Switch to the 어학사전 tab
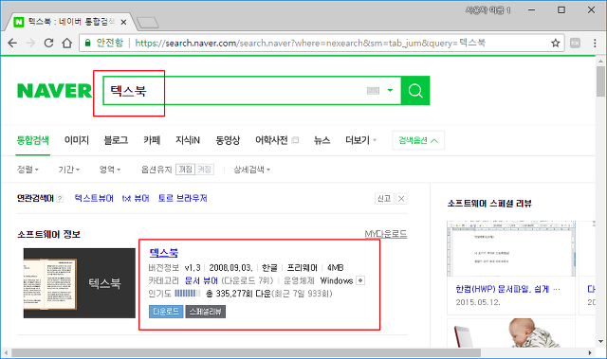 [x=271, y=140]
